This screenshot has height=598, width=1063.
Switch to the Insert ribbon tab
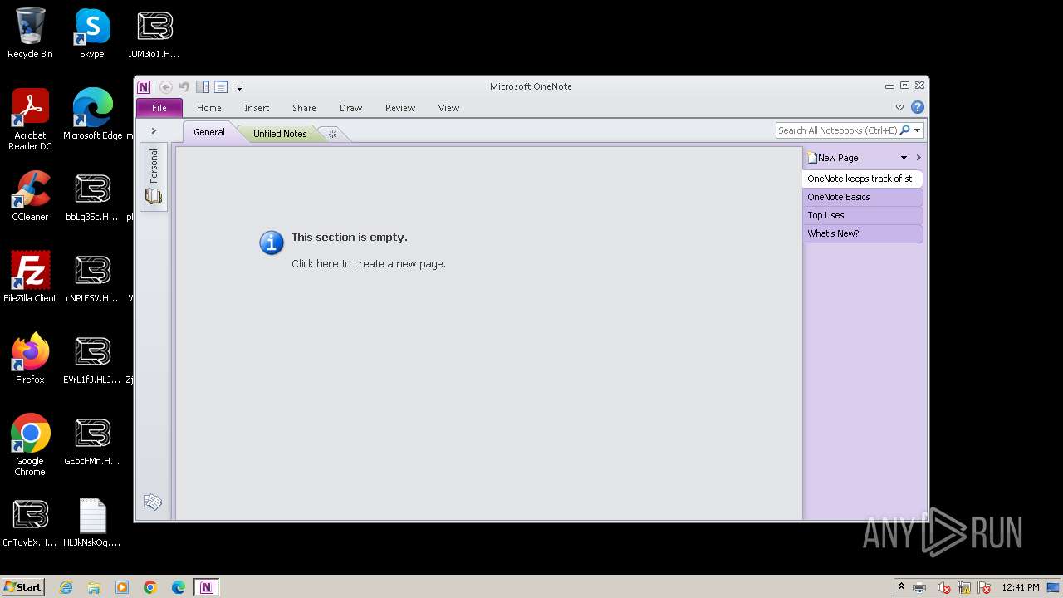pyautogui.click(x=257, y=108)
